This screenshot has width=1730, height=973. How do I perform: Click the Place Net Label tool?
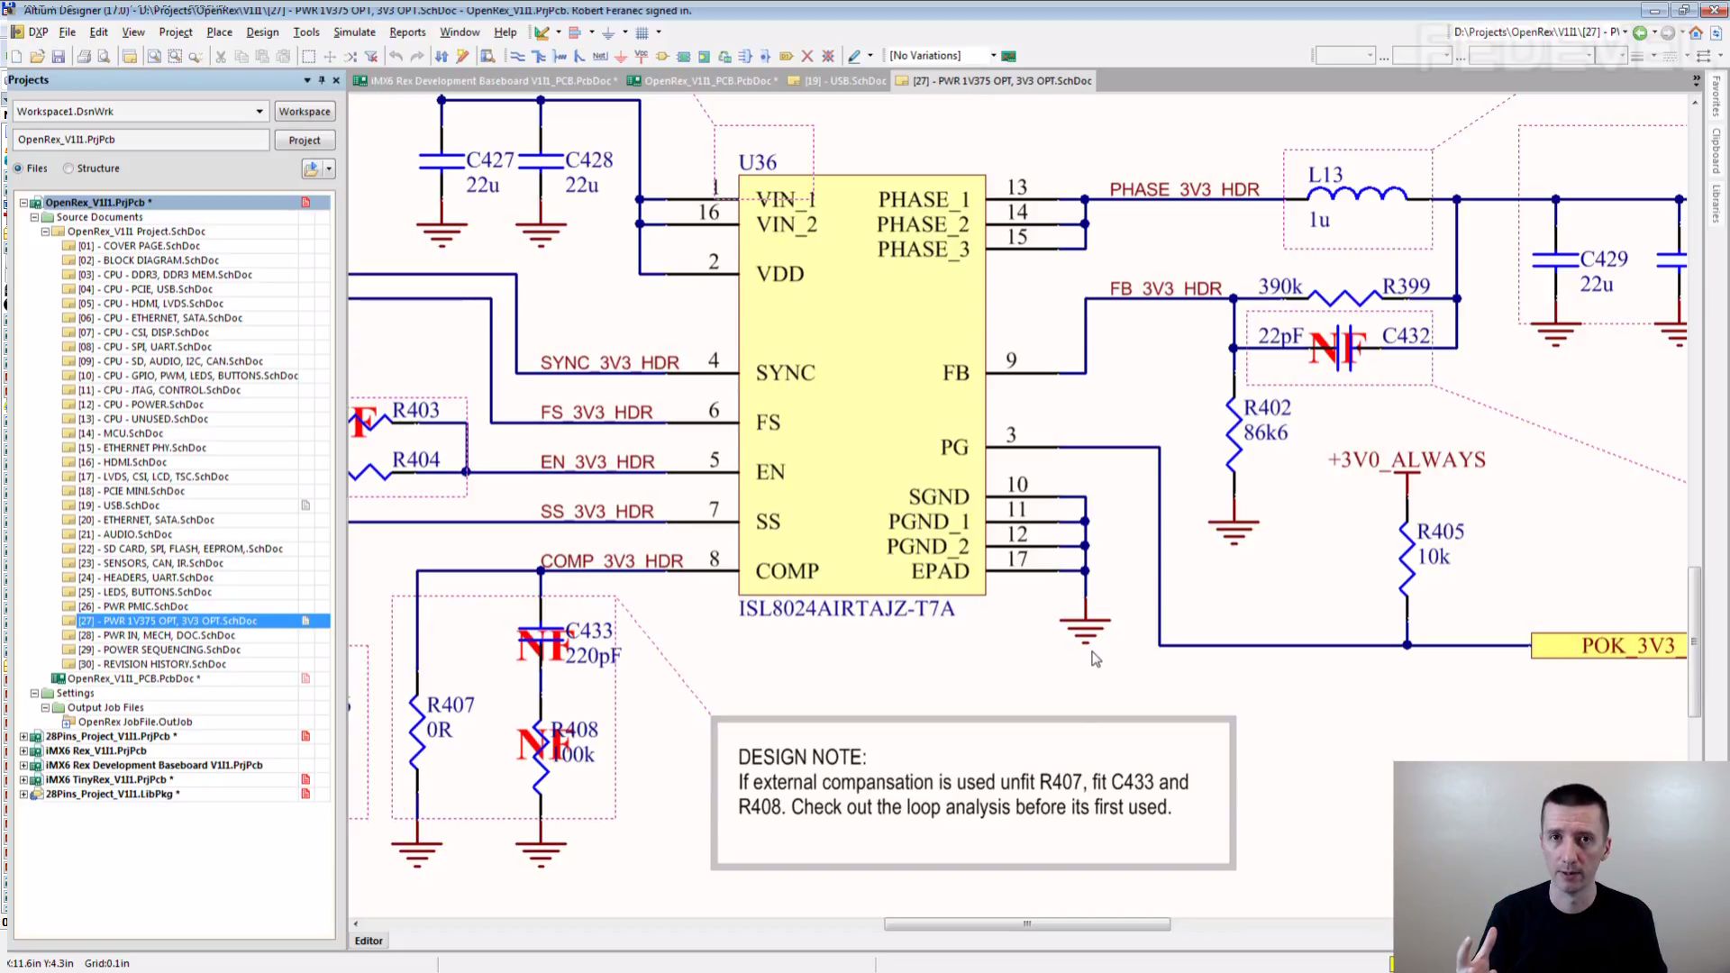[x=600, y=56]
